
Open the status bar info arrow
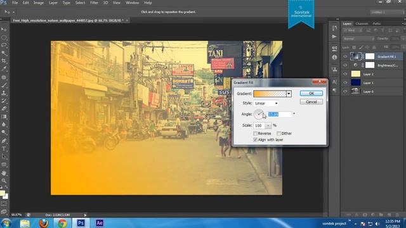85,215
